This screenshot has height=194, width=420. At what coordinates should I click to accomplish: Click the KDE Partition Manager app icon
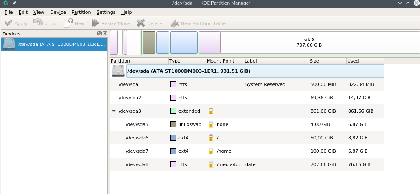click(5, 3)
